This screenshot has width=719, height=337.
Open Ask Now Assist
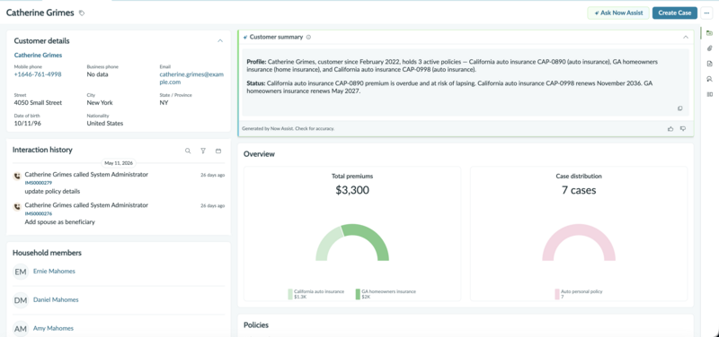[x=618, y=13]
